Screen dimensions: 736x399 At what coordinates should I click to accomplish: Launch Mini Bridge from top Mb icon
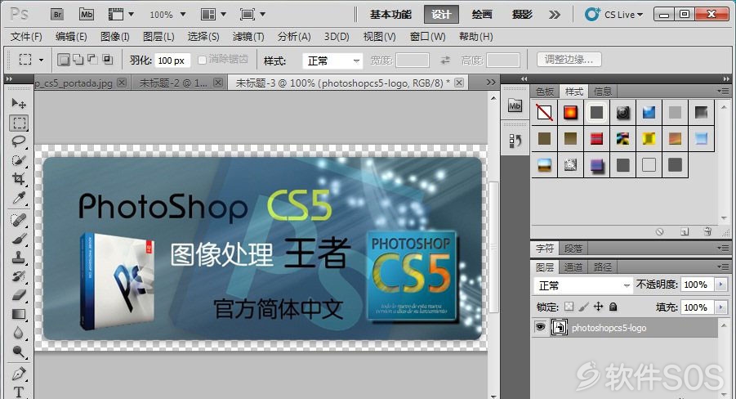tap(87, 15)
